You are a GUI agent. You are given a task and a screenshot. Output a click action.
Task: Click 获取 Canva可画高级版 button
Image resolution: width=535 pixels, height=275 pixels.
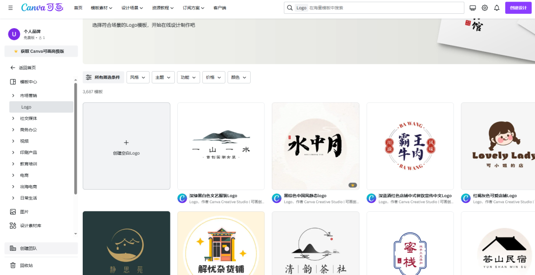[41, 51]
